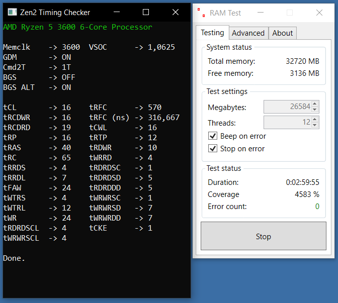Click the tRC value 65
This screenshot has height=303, width=338.
click(x=66, y=158)
